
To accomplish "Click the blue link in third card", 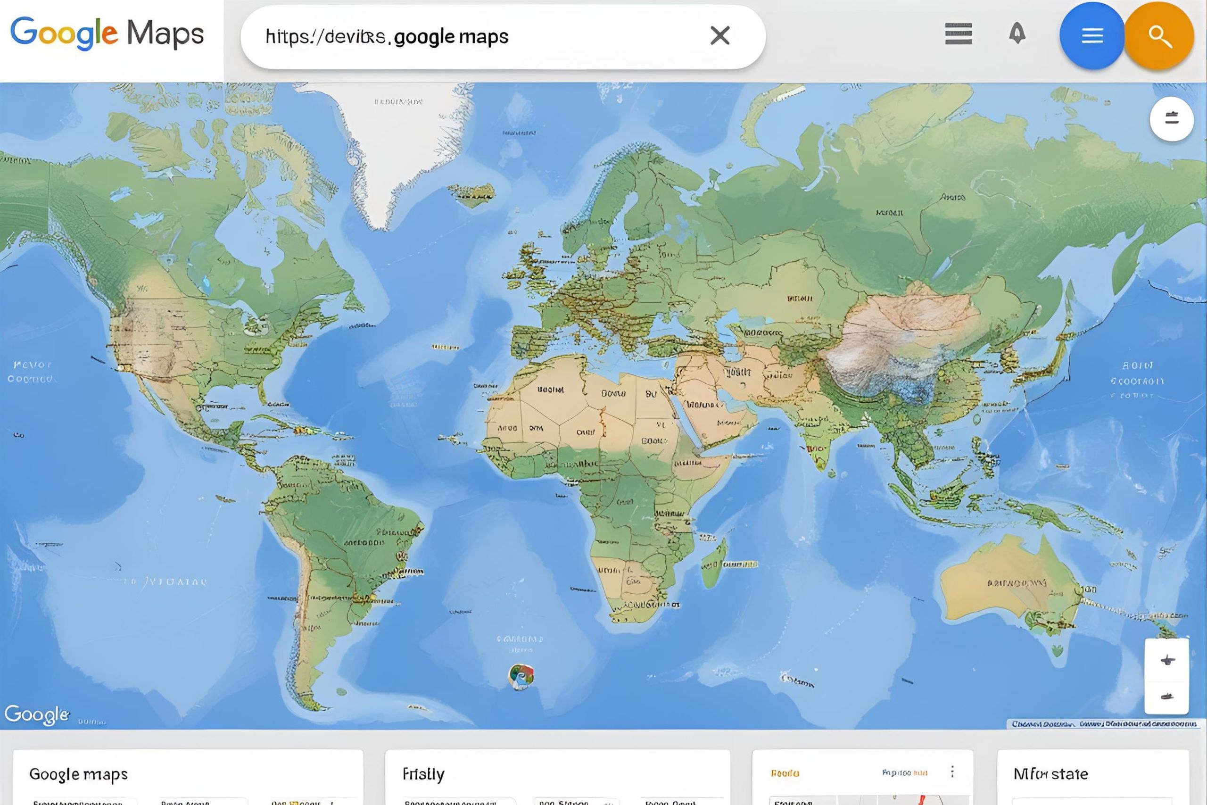I will pos(904,772).
